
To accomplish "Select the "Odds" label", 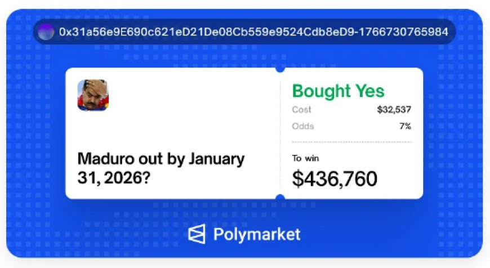I will click(x=303, y=126).
